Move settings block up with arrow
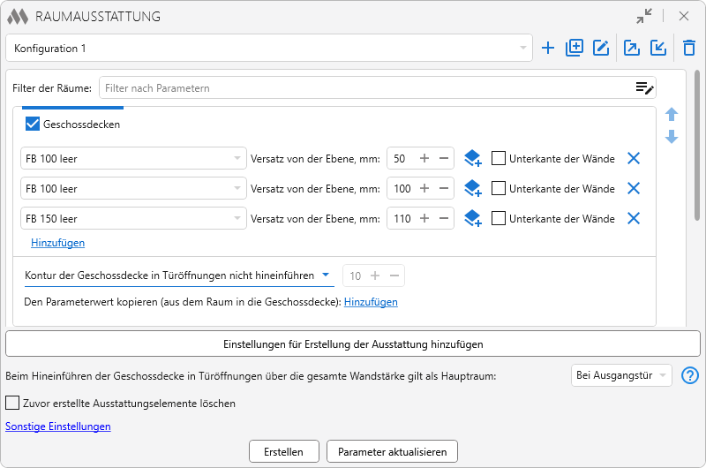The width and height of the screenshot is (706, 468). point(672,115)
